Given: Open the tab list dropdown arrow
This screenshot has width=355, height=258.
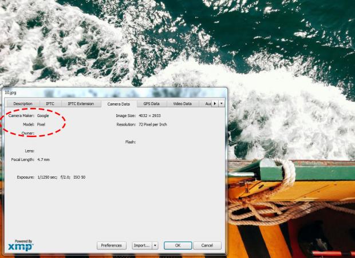Looking at the screenshot, I should [x=221, y=103].
